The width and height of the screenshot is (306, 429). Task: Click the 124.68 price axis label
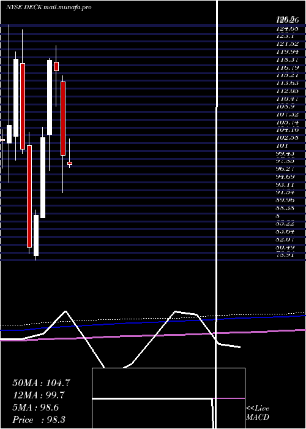point(287,28)
